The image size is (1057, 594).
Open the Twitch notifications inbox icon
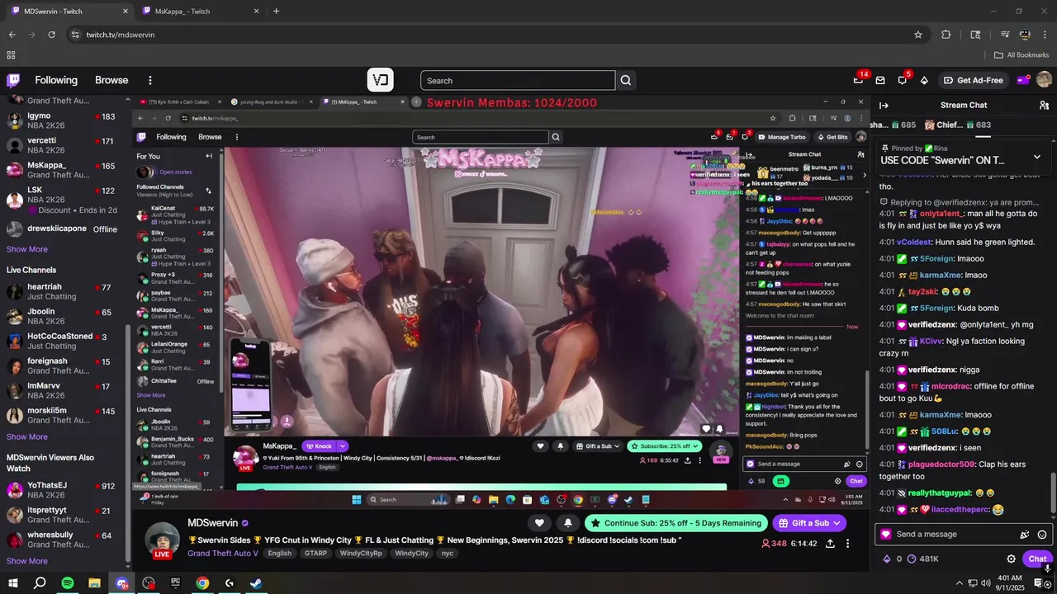[880, 80]
